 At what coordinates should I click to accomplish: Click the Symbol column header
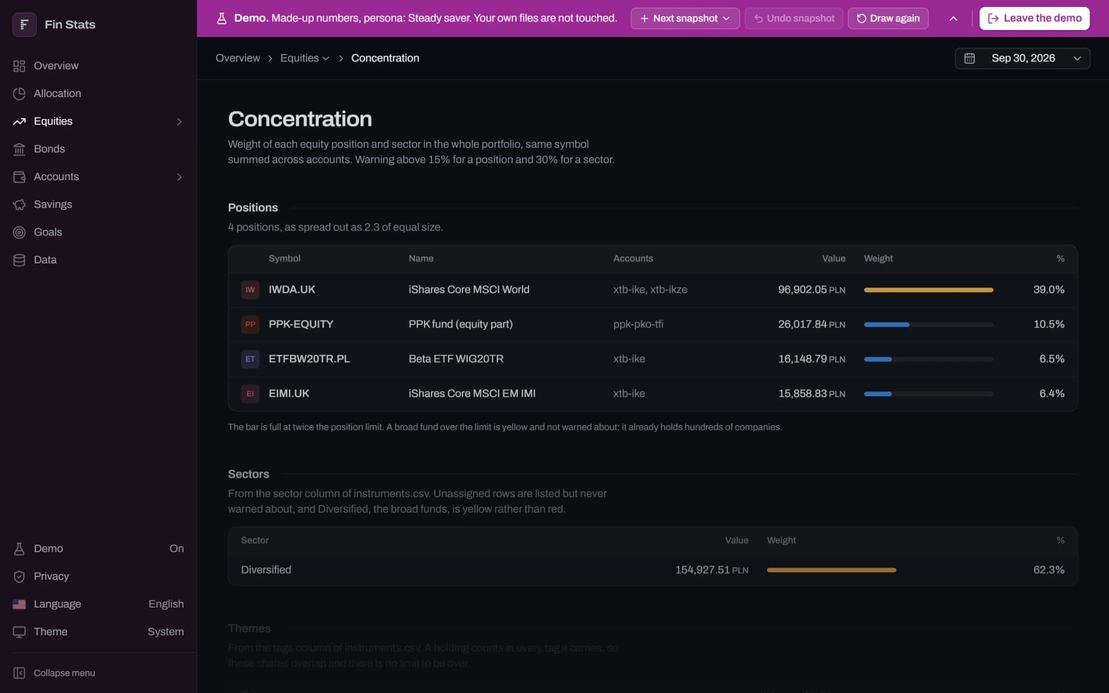[284, 259]
